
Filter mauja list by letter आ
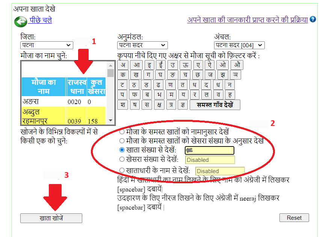coord(136,65)
